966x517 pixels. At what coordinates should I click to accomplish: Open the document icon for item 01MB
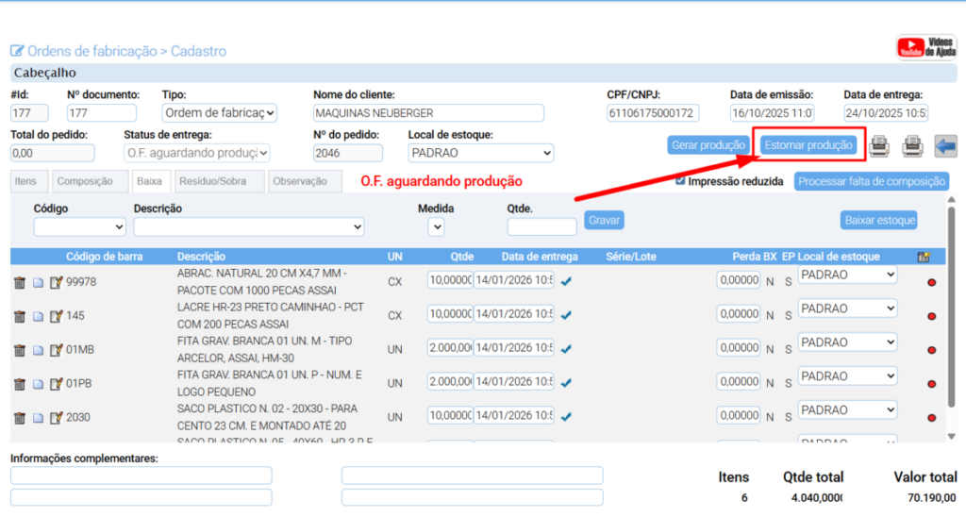point(38,350)
